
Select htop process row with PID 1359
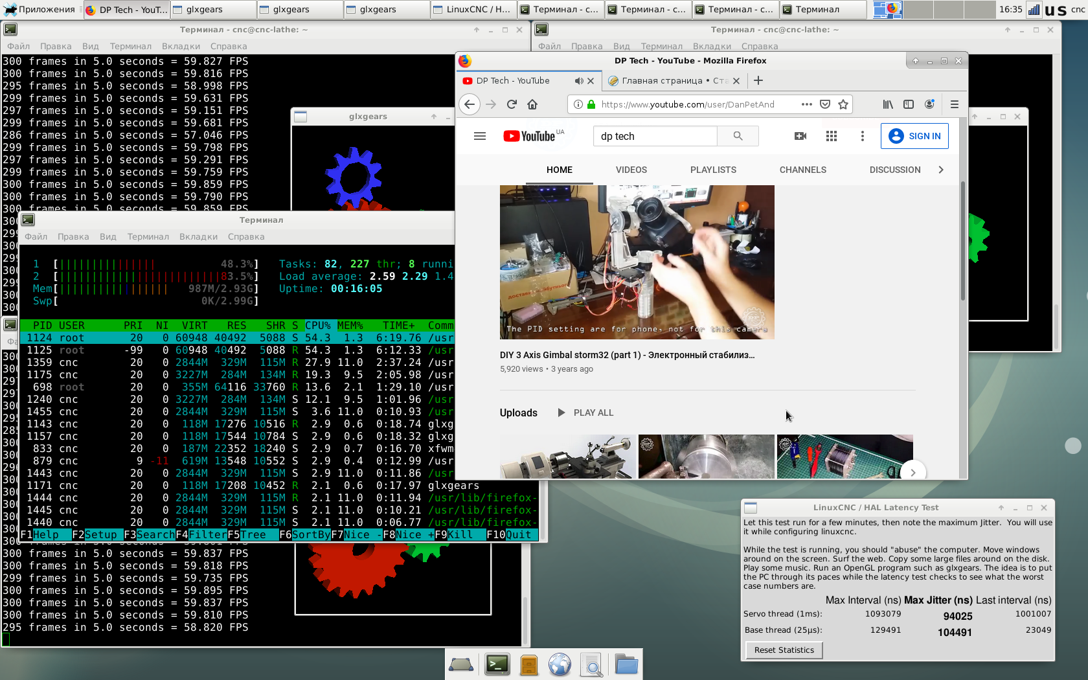pos(237,362)
